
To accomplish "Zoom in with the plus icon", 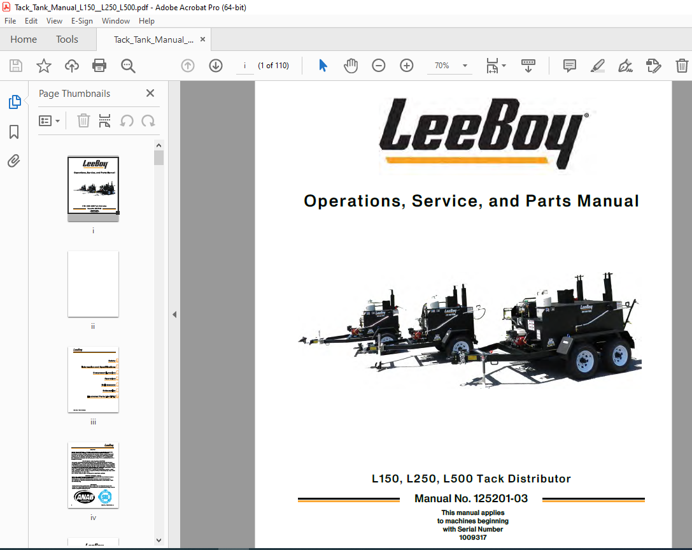I will 406,66.
